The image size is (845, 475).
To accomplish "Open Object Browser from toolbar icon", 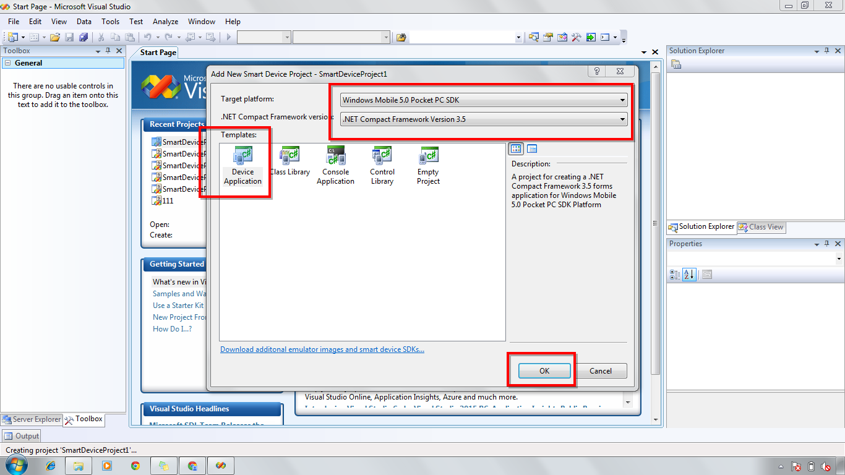I will coord(562,37).
